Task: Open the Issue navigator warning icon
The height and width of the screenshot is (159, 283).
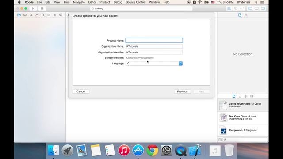Action: 37,15
